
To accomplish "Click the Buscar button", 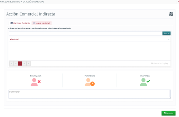I will 166,33.
